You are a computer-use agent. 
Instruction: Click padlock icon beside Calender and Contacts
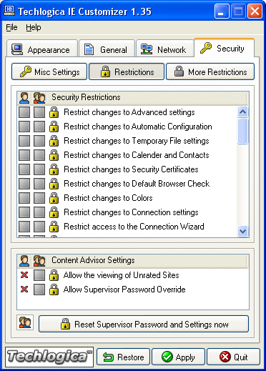[x=54, y=155]
